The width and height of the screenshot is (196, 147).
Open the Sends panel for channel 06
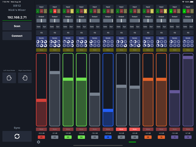pyautogui.click(x=108, y=42)
